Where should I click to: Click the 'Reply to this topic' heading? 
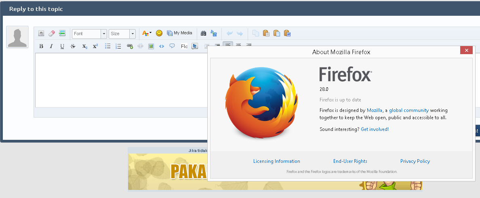pyautogui.click(x=36, y=9)
